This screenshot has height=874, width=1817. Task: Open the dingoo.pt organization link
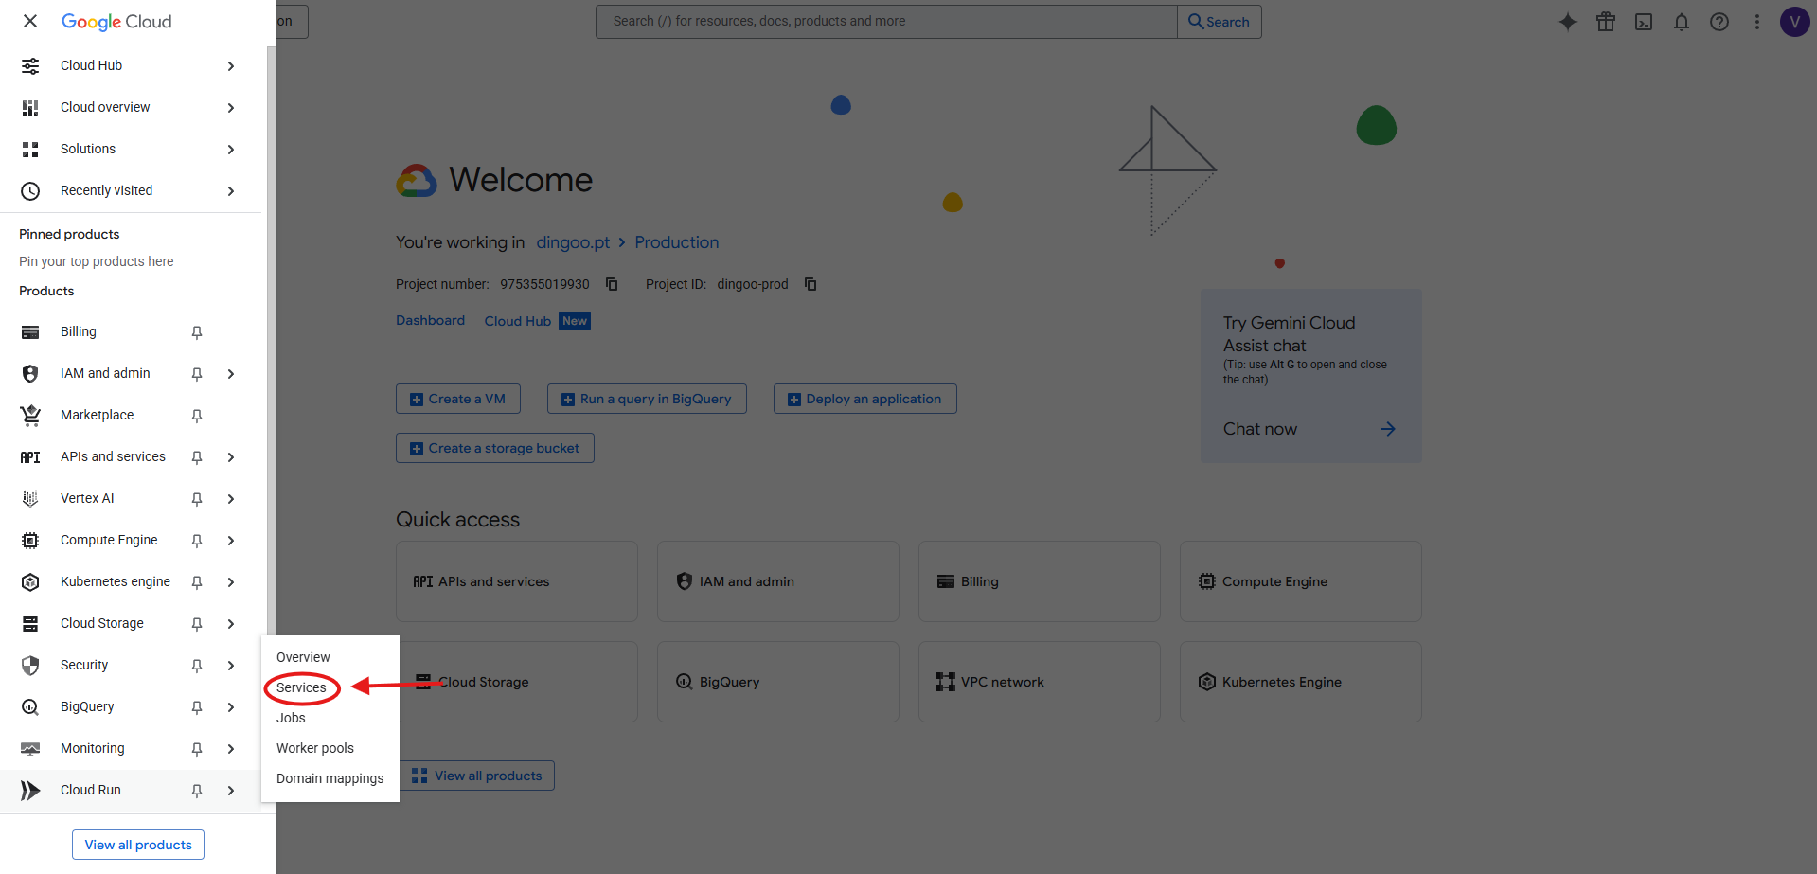click(x=572, y=241)
